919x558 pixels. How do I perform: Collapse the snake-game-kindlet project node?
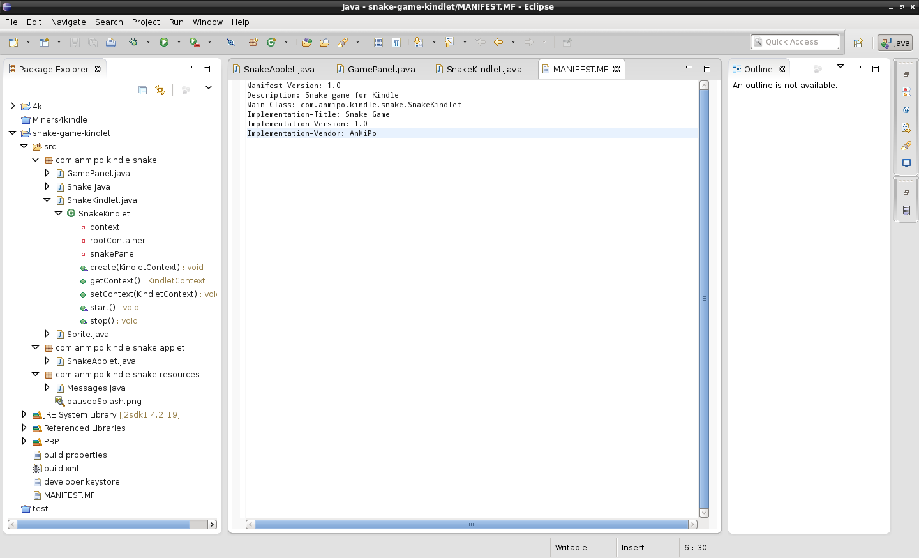13,133
